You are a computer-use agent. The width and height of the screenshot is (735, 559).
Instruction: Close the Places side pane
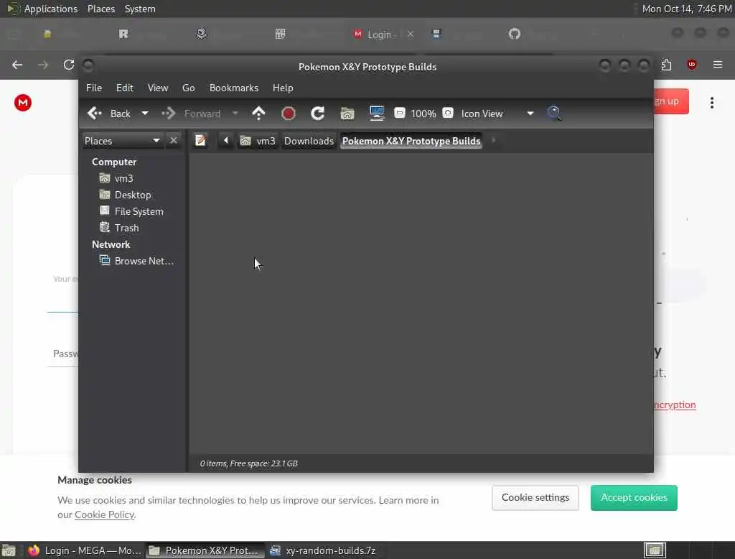click(174, 140)
